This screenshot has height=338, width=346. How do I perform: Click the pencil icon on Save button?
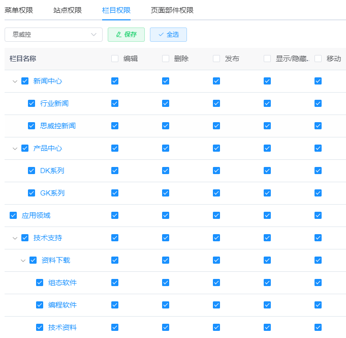pyautogui.click(x=119, y=35)
